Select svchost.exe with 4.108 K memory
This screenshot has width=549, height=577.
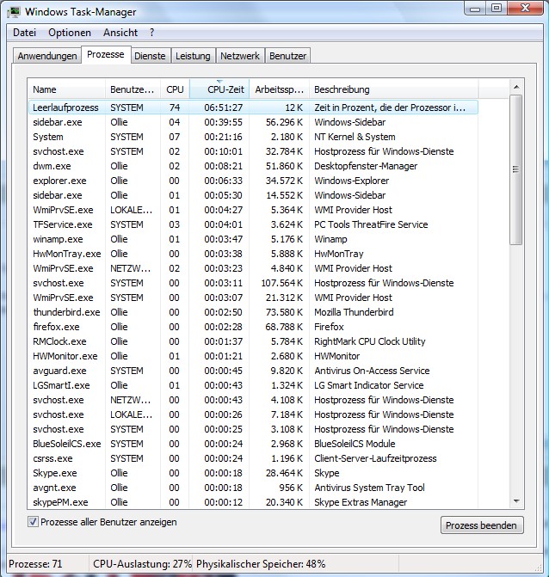pos(253,400)
